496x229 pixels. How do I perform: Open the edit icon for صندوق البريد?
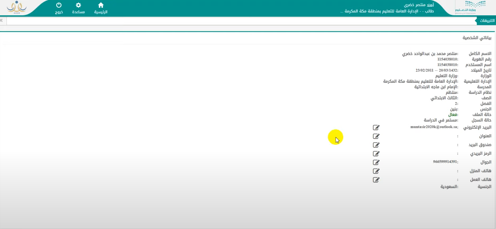376,145
